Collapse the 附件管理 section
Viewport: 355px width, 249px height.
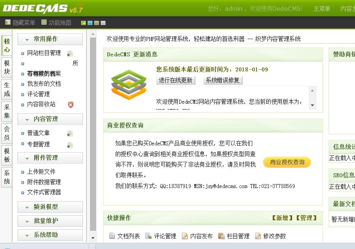50,158
